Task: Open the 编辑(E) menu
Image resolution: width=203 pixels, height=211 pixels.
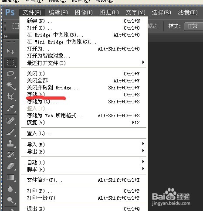Action: coord(58,12)
